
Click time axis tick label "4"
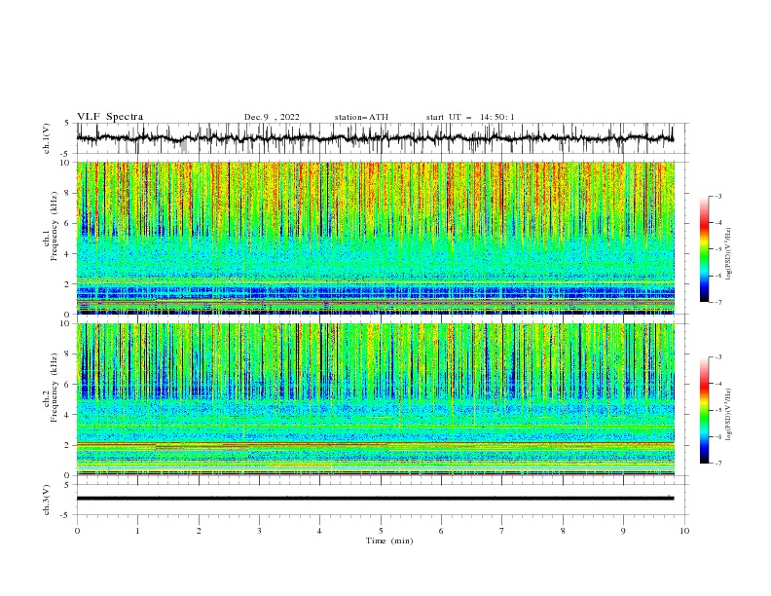[319, 531]
